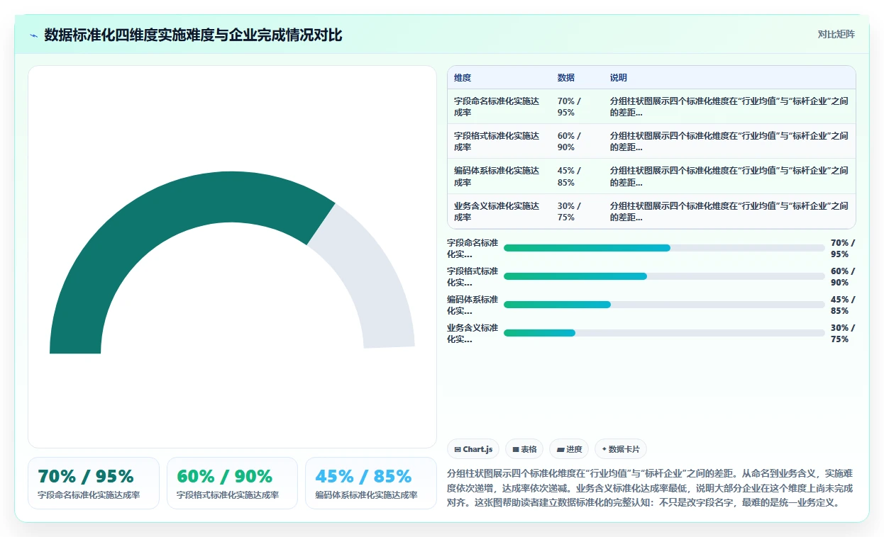Click the 编码体系标准化 progress bar
884x537 pixels.
point(664,305)
